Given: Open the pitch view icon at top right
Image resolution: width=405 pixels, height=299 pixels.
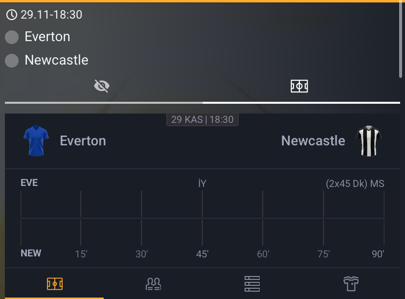Looking at the screenshot, I should (300, 86).
